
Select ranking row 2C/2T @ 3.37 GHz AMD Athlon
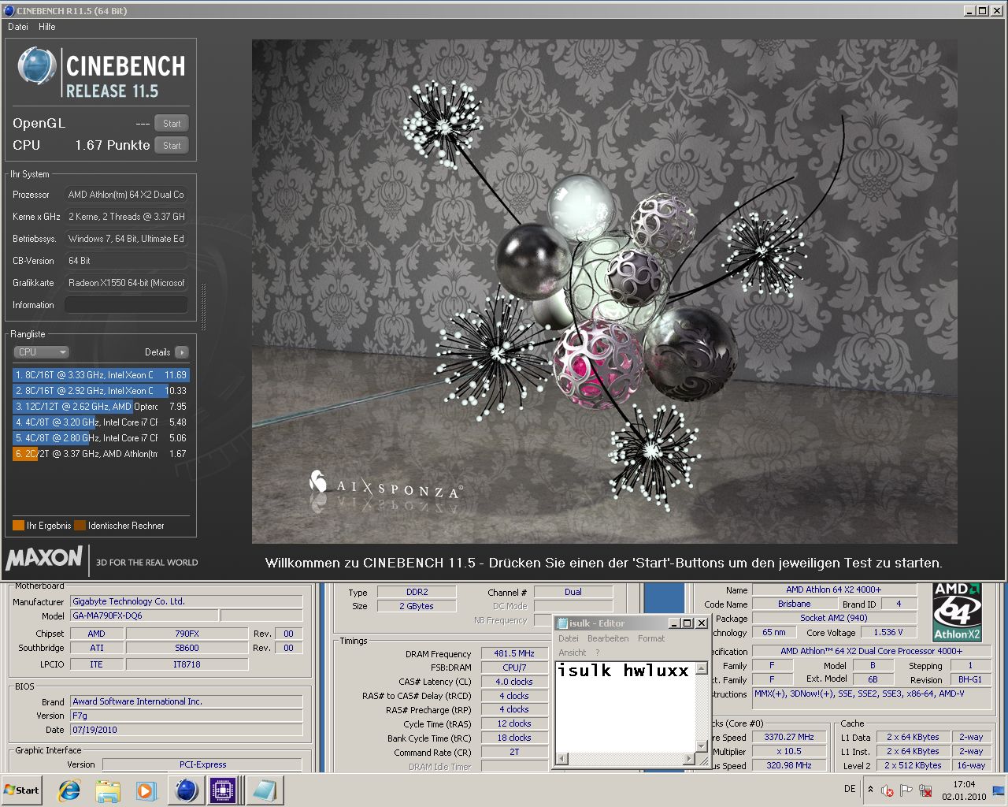[101, 454]
